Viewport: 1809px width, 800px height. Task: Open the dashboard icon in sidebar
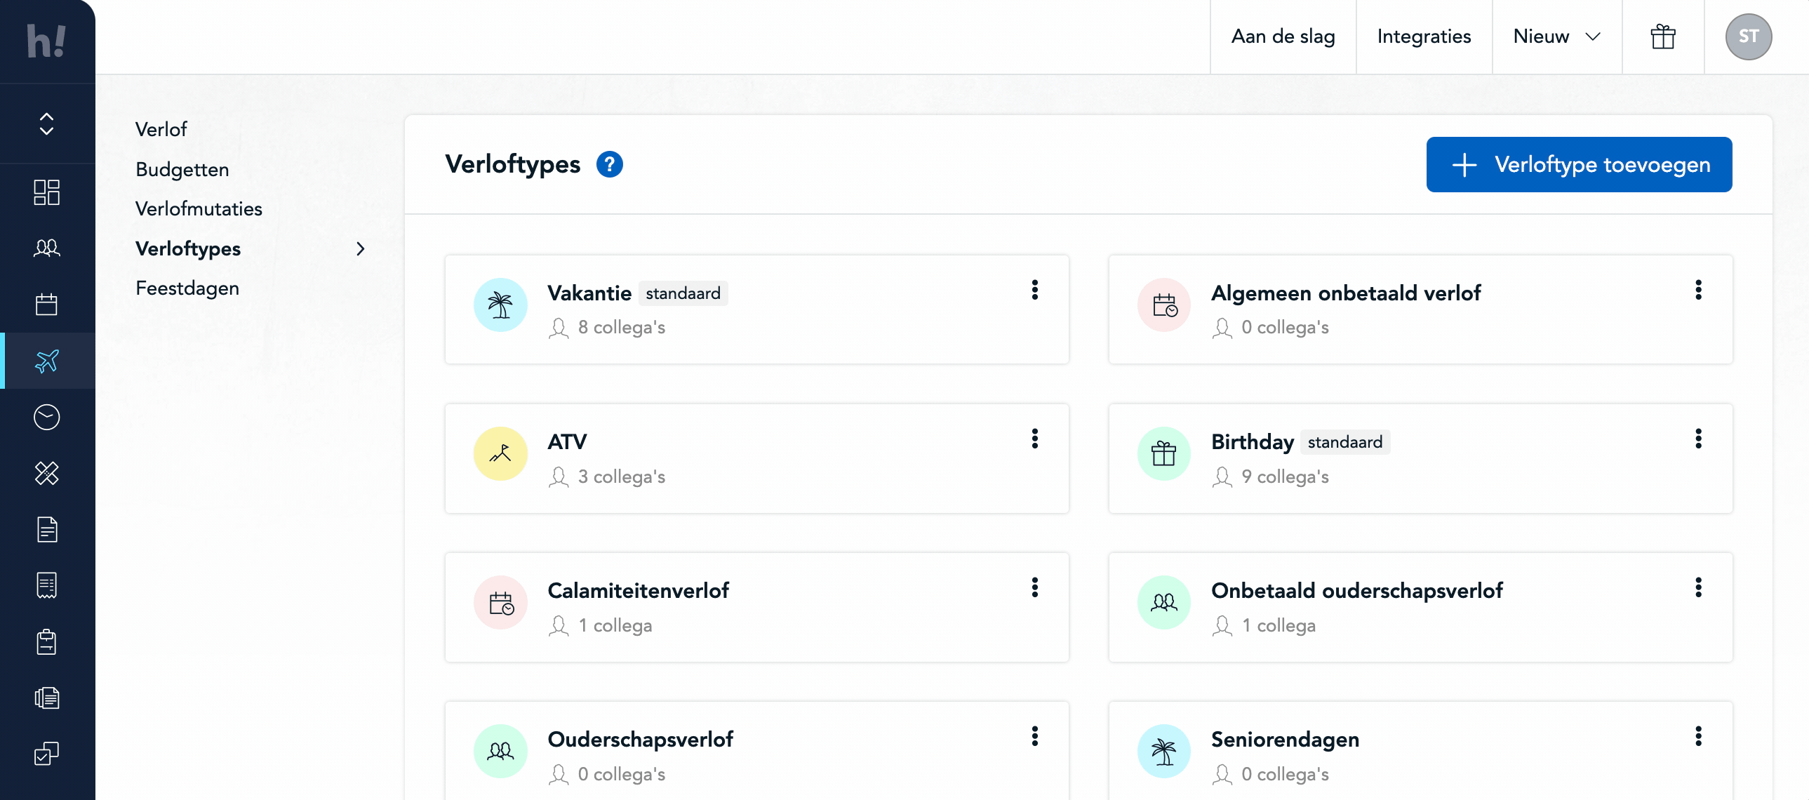(x=46, y=192)
